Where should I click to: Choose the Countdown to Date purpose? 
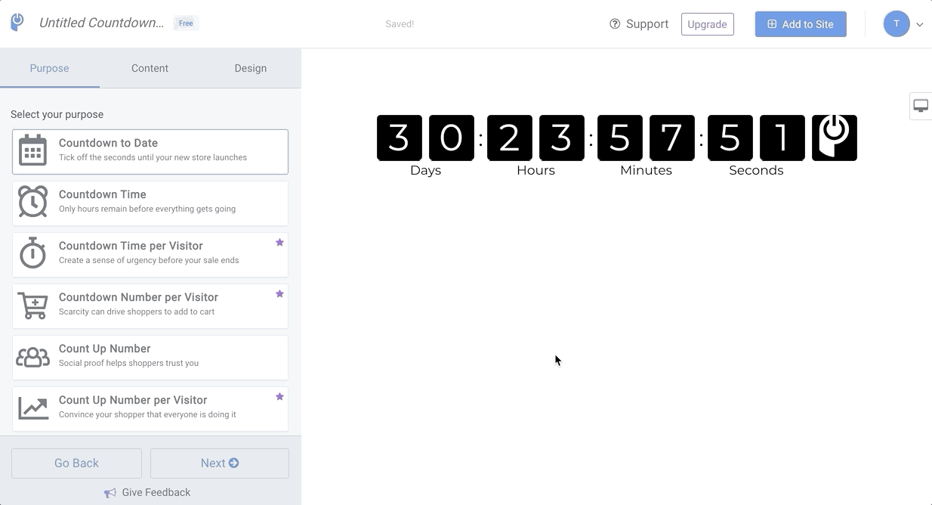[150, 151]
